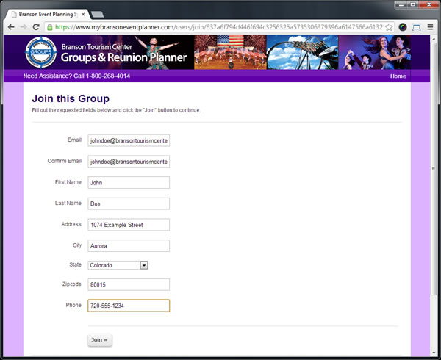The width and height of the screenshot is (441, 360).
Task: Click the Last Name field containing Doe
Action: [129, 204]
